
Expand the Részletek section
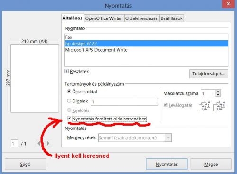[x=67, y=71]
